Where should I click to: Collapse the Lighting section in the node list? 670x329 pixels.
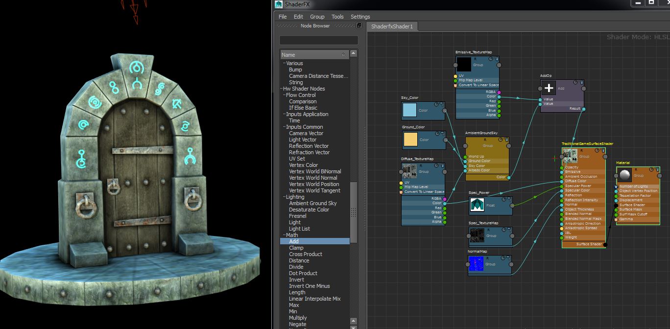click(284, 196)
